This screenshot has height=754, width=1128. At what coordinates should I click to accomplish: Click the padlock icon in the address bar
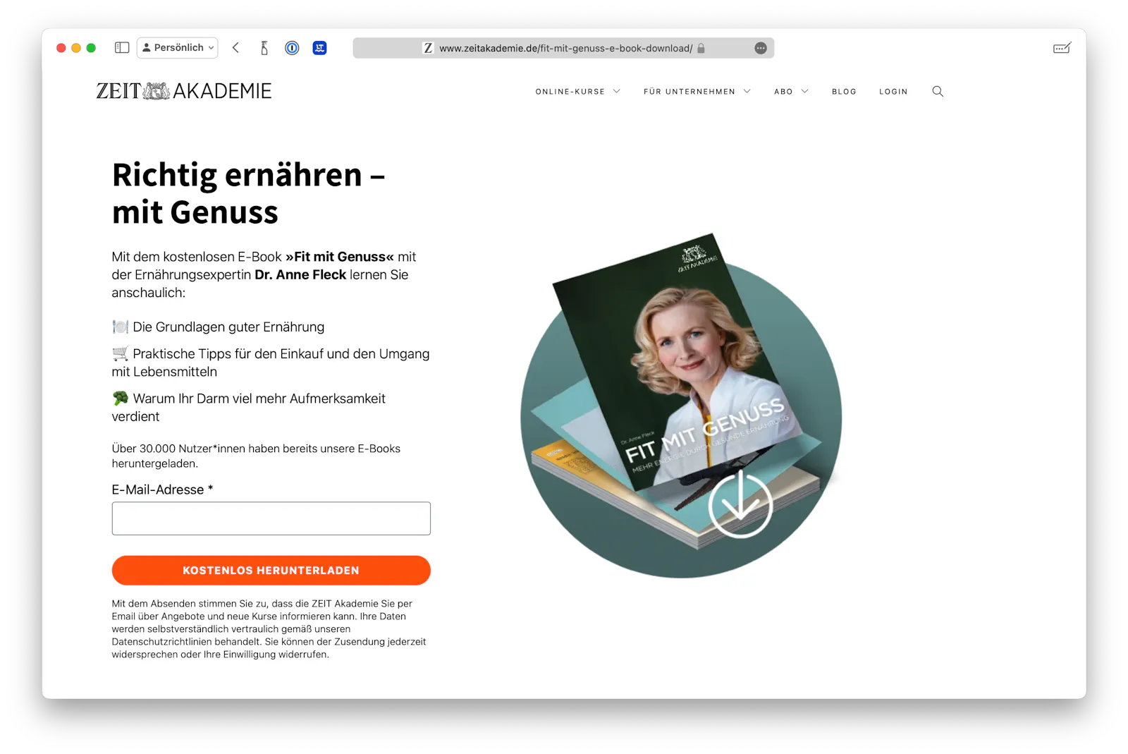coord(701,48)
